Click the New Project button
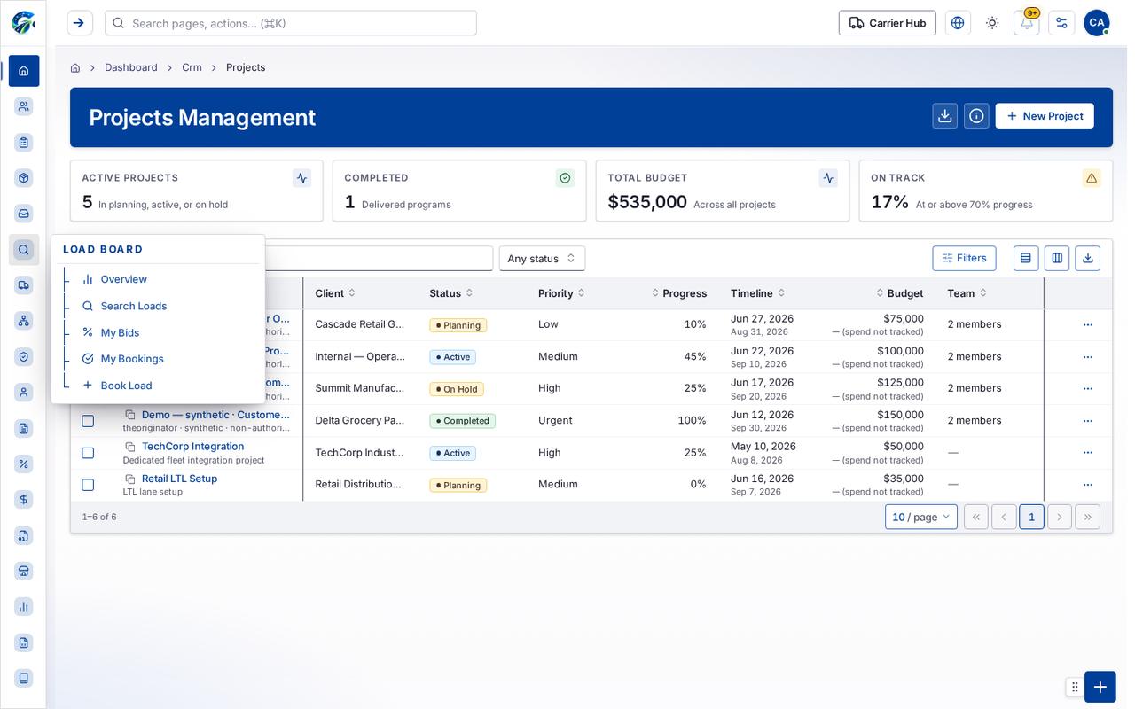1135x709 pixels. [x=1045, y=116]
